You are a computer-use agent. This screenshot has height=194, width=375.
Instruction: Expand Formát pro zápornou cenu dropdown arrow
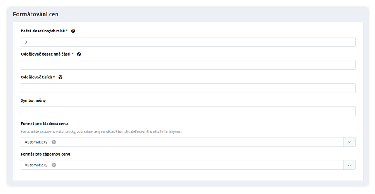349,165
